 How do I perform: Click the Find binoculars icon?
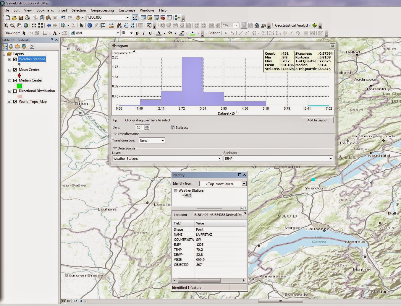click(x=119, y=25)
